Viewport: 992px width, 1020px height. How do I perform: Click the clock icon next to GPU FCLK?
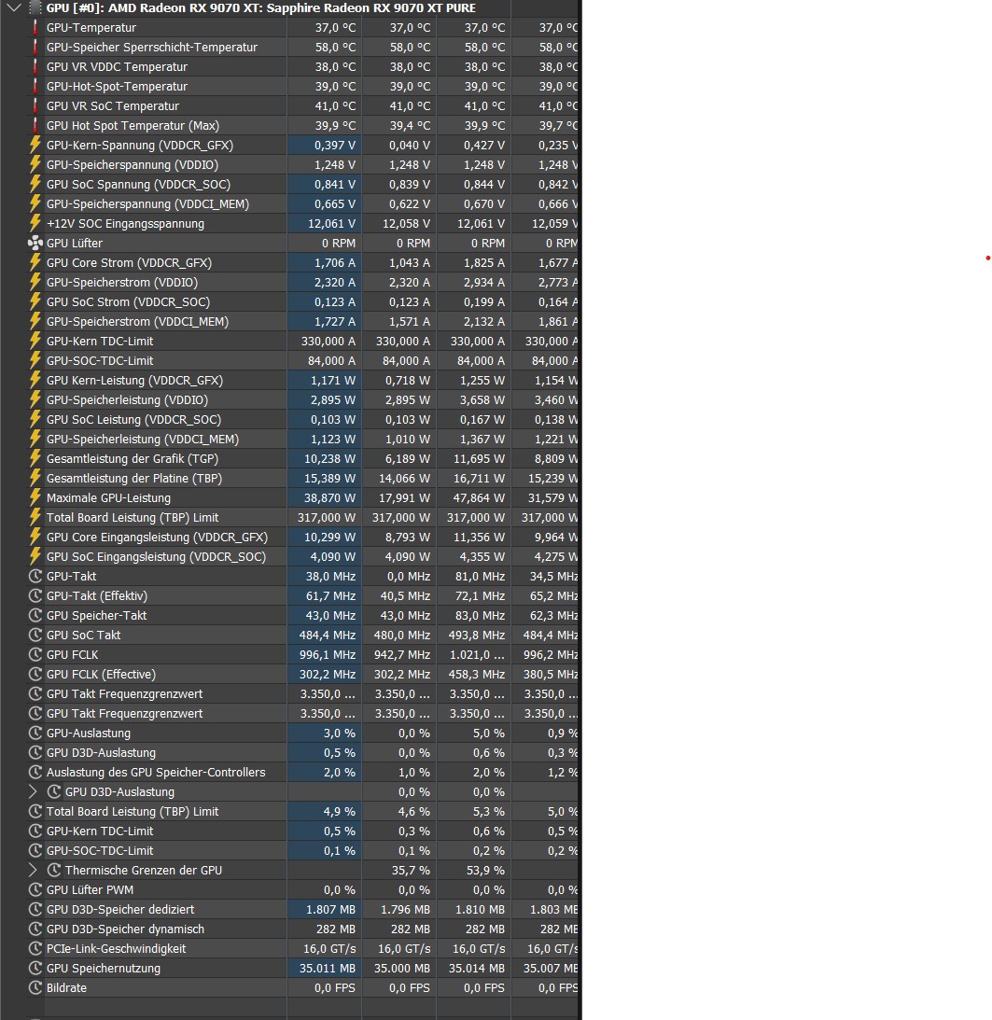35,654
